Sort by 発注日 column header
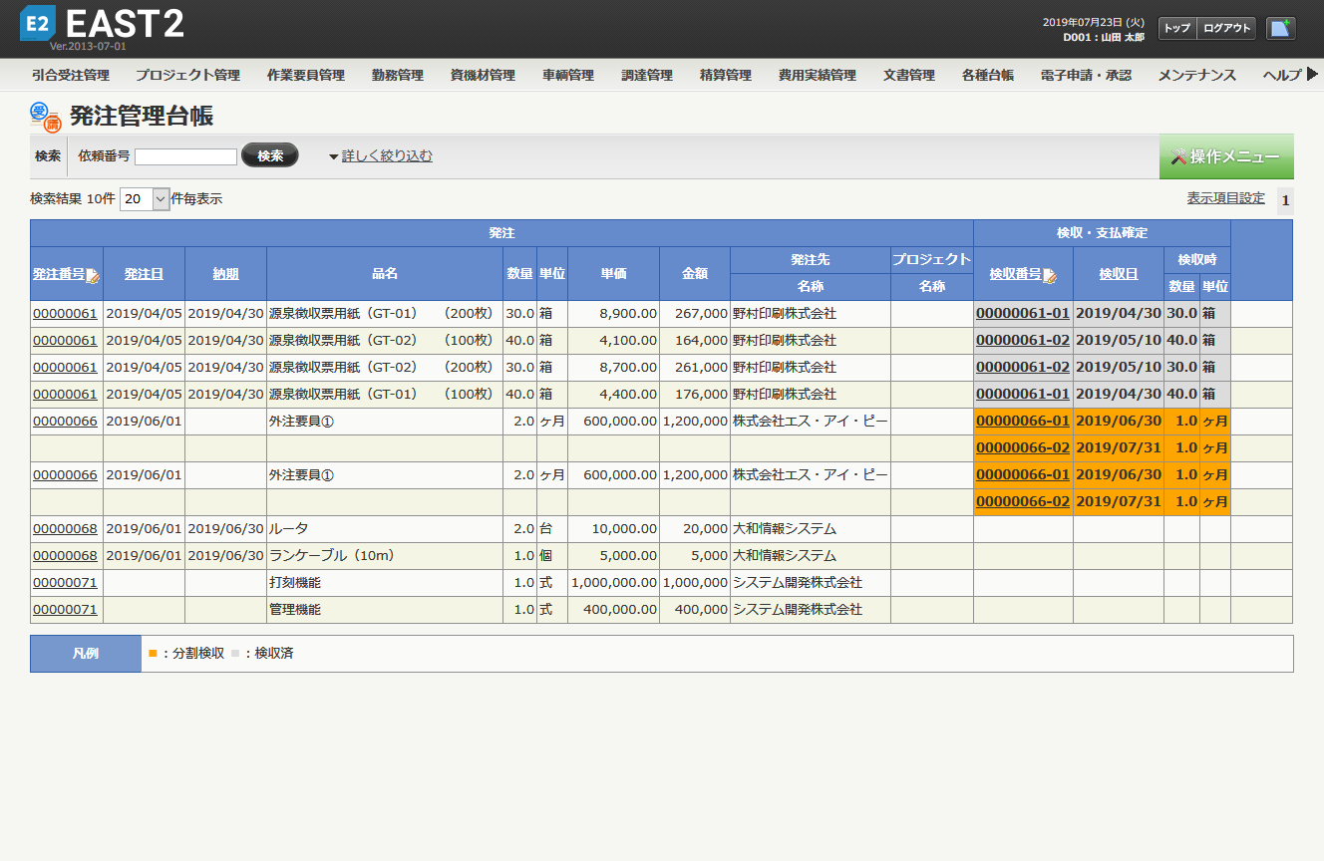1324x861 pixels. (x=145, y=274)
